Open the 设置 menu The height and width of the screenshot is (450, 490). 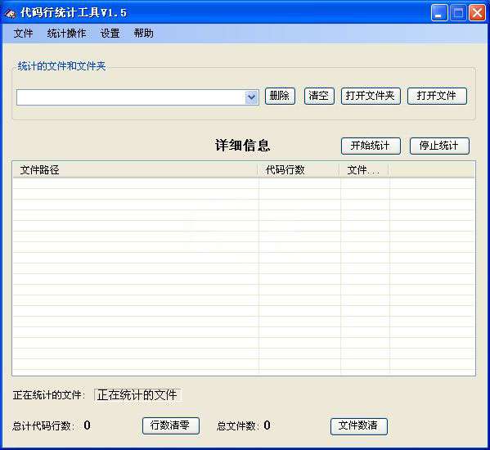(x=110, y=33)
